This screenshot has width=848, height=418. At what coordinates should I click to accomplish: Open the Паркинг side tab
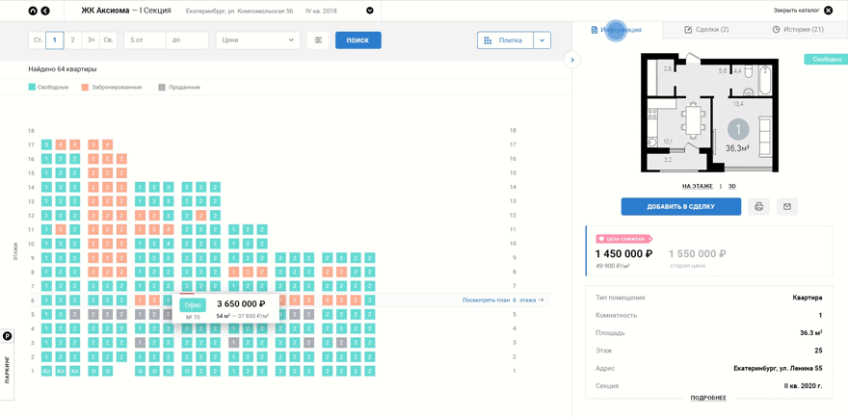[7, 370]
